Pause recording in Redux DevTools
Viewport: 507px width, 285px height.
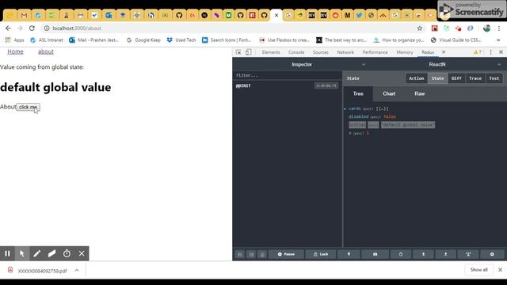(286, 254)
